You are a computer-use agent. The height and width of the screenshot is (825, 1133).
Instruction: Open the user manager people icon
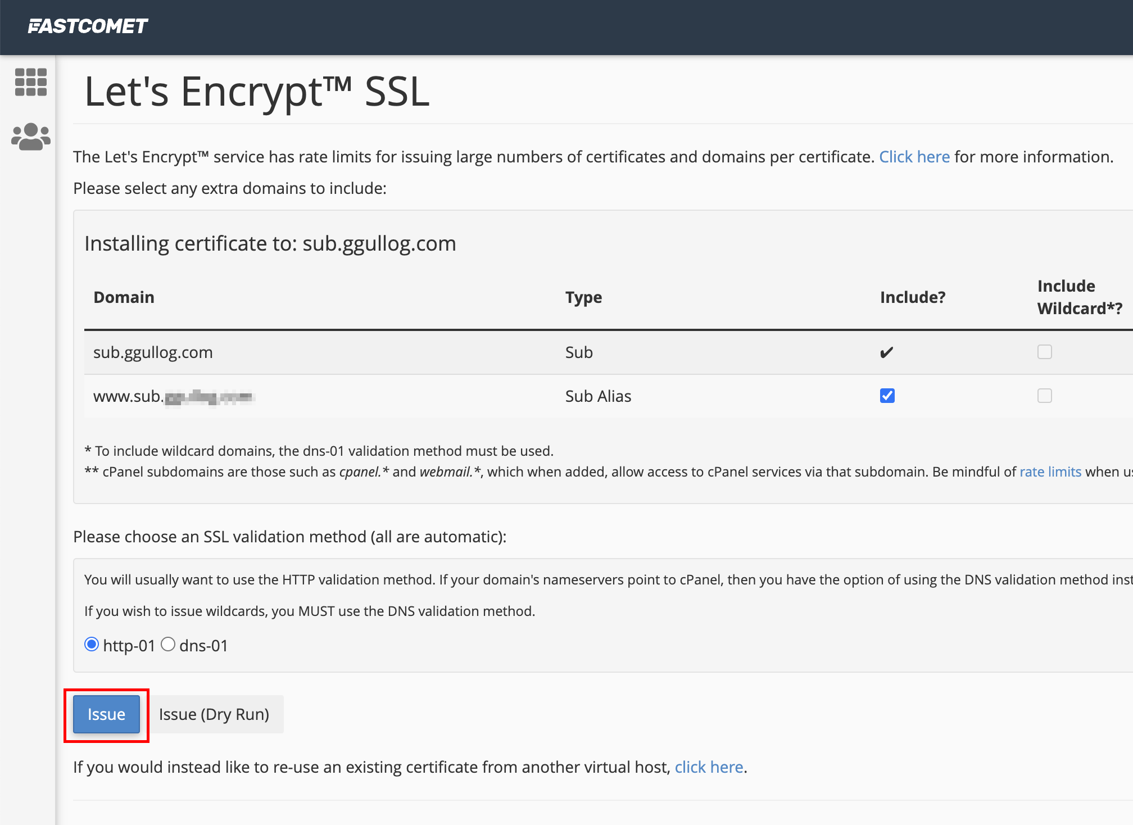click(x=30, y=137)
